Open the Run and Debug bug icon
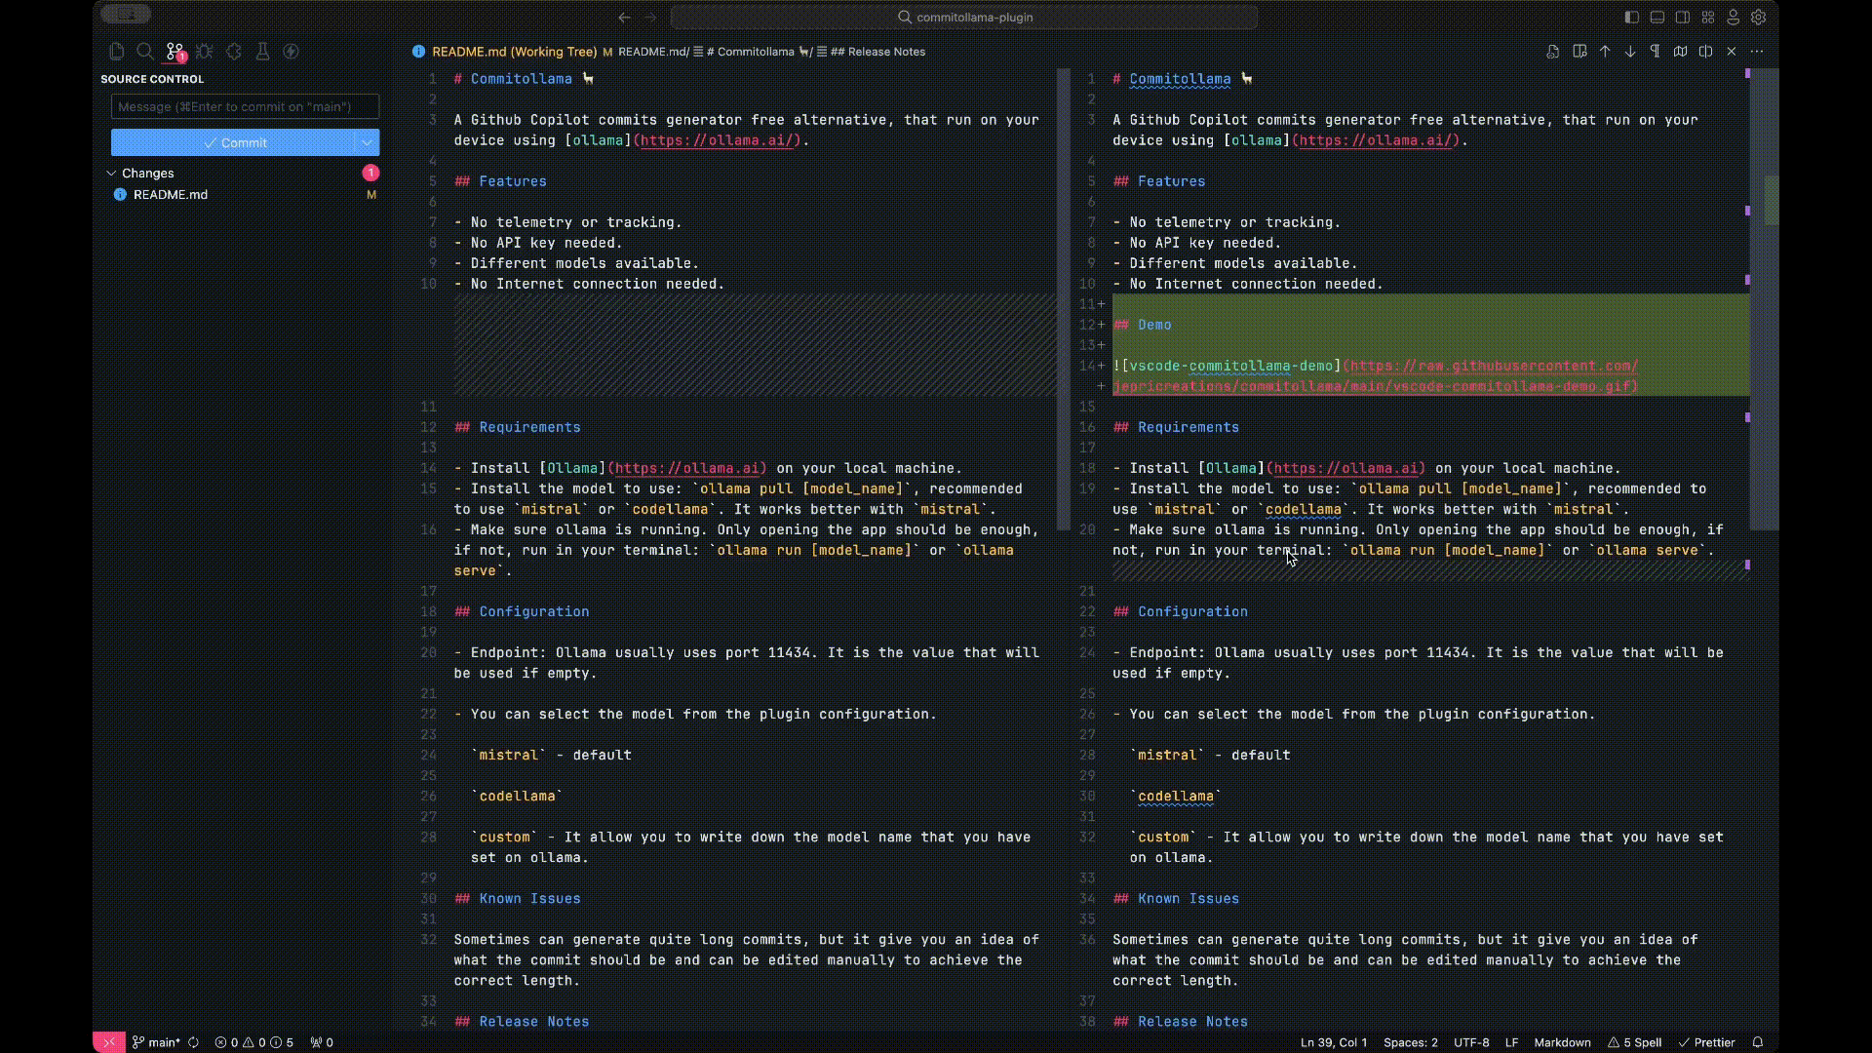Image resolution: width=1872 pixels, height=1053 pixels. click(x=204, y=52)
